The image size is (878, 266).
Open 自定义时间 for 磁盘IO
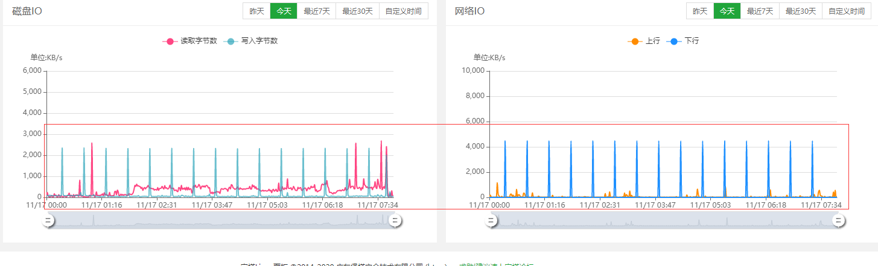[403, 11]
